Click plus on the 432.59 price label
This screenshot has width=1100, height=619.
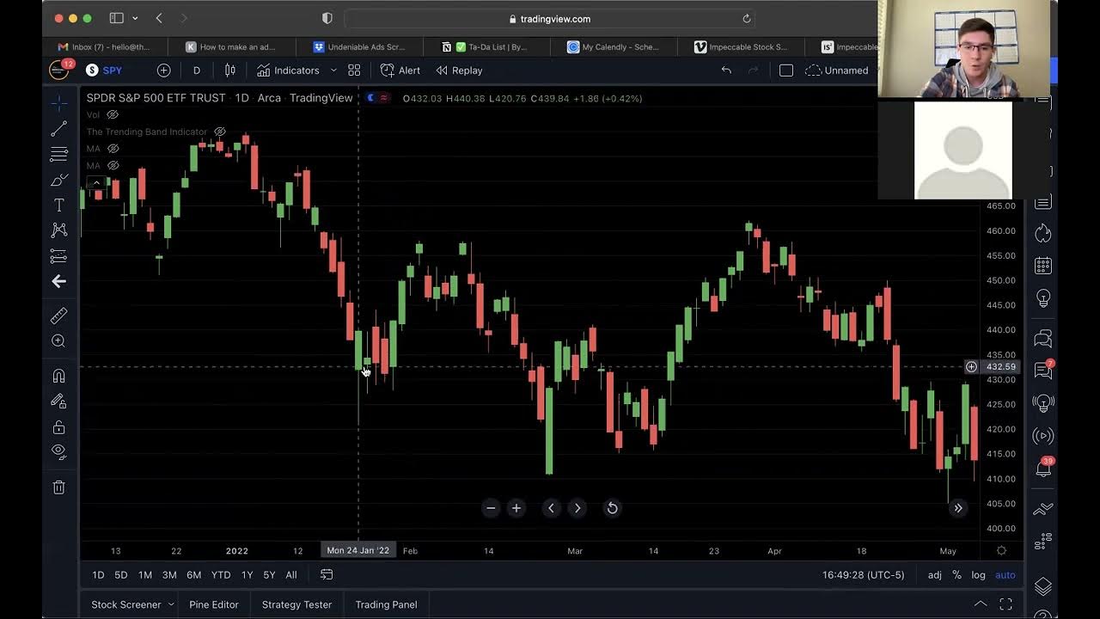[971, 367]
